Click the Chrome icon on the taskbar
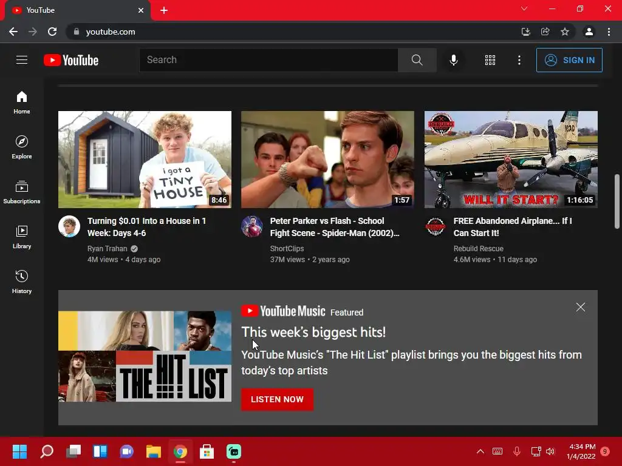The height and width of the screenshot is (466, 622). pyautogui.click(x=180, y=451)
